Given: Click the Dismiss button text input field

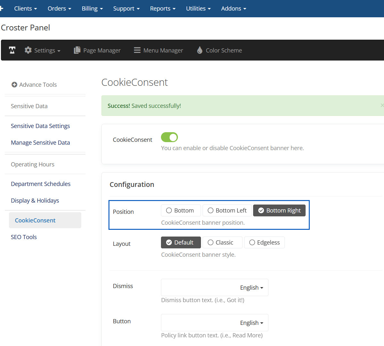Looking at the screenshot, I should pyautogui.click(x=198, y=288).
